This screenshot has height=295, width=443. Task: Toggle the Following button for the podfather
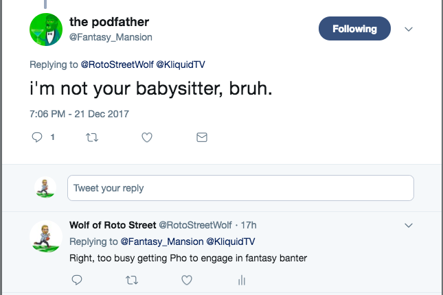point(354,29)
